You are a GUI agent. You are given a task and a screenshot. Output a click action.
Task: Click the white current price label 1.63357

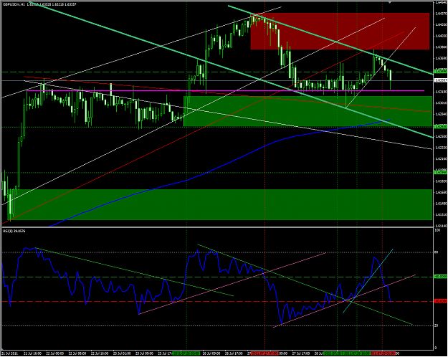(x=441, y=80)
